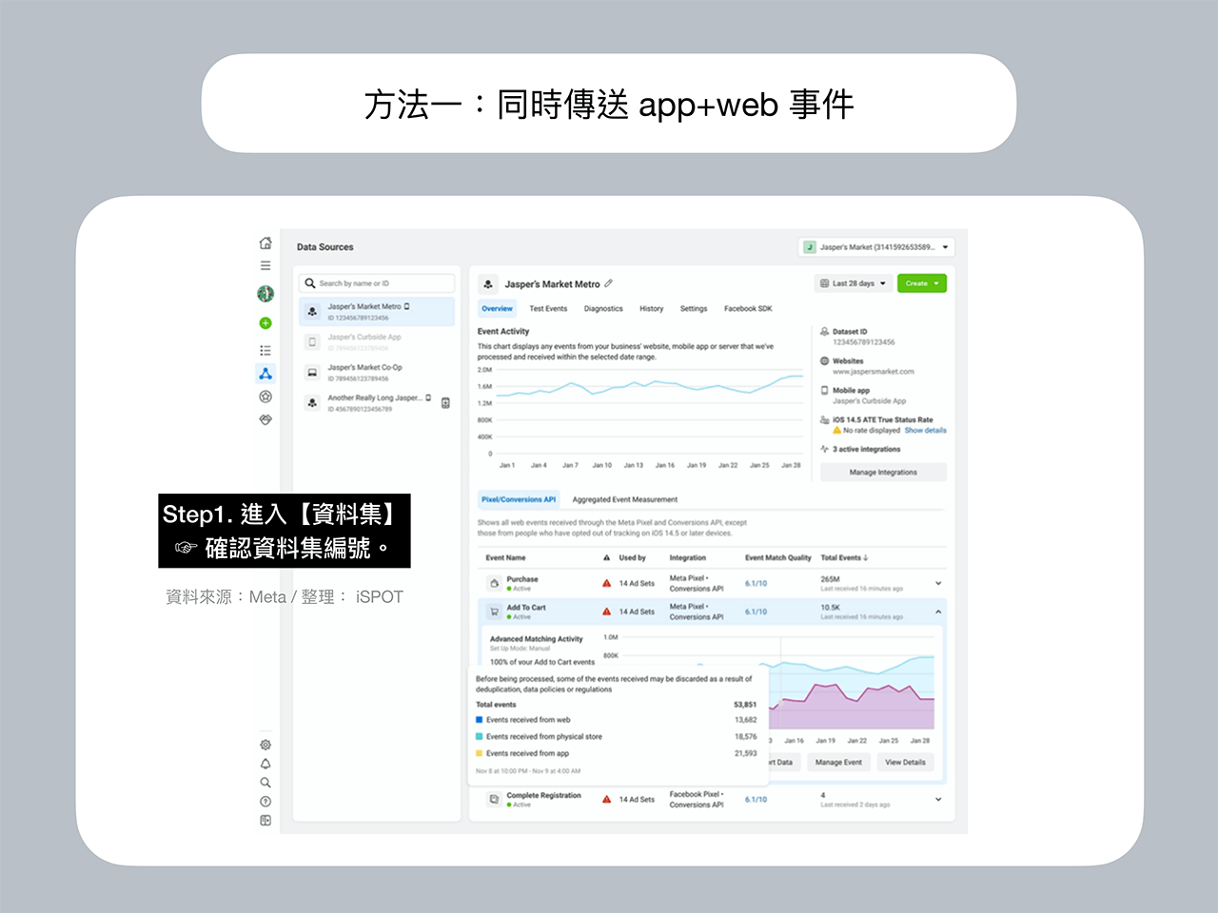Switch to the Test Events tab
Image resolution: width=1218 pixels, height=913 pixels.
coord(548,309)
